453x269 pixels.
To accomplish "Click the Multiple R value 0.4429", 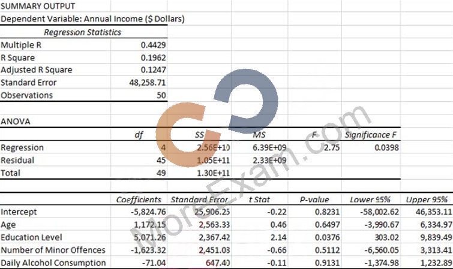I will [153, 45].
